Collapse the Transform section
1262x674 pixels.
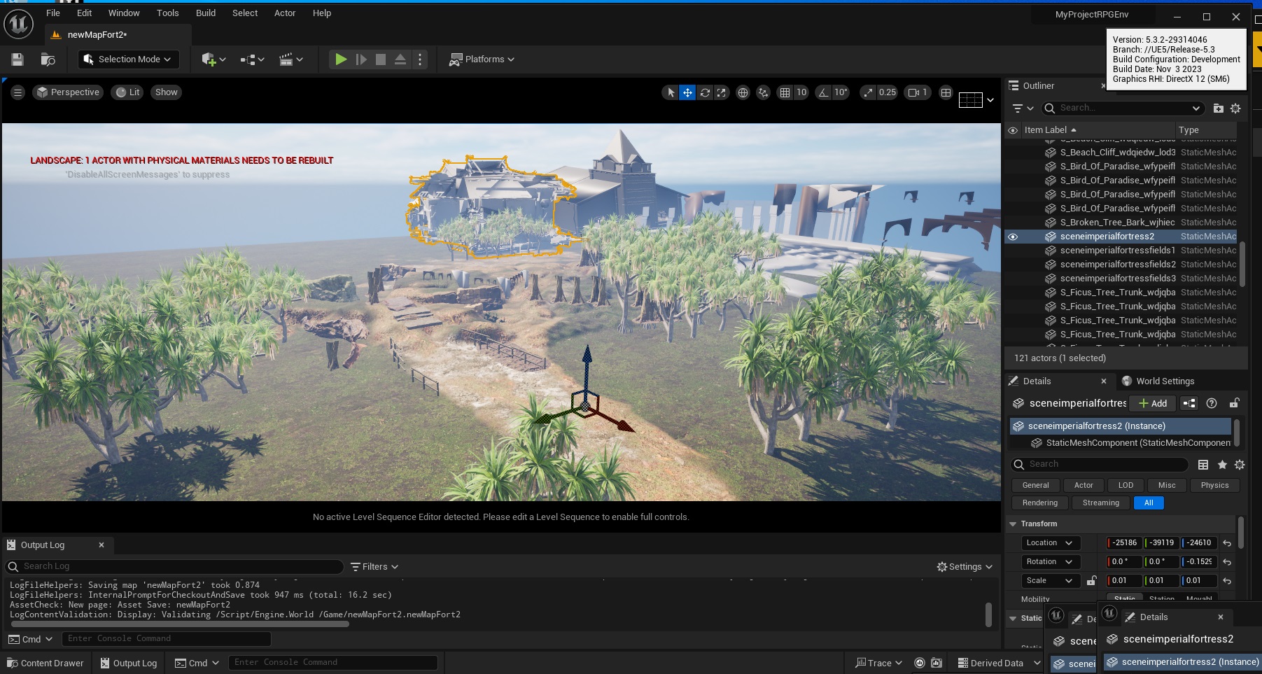(1013, 524)
